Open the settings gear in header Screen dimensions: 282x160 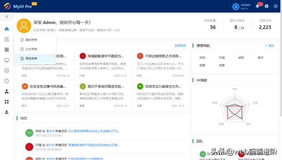point(276,6)
